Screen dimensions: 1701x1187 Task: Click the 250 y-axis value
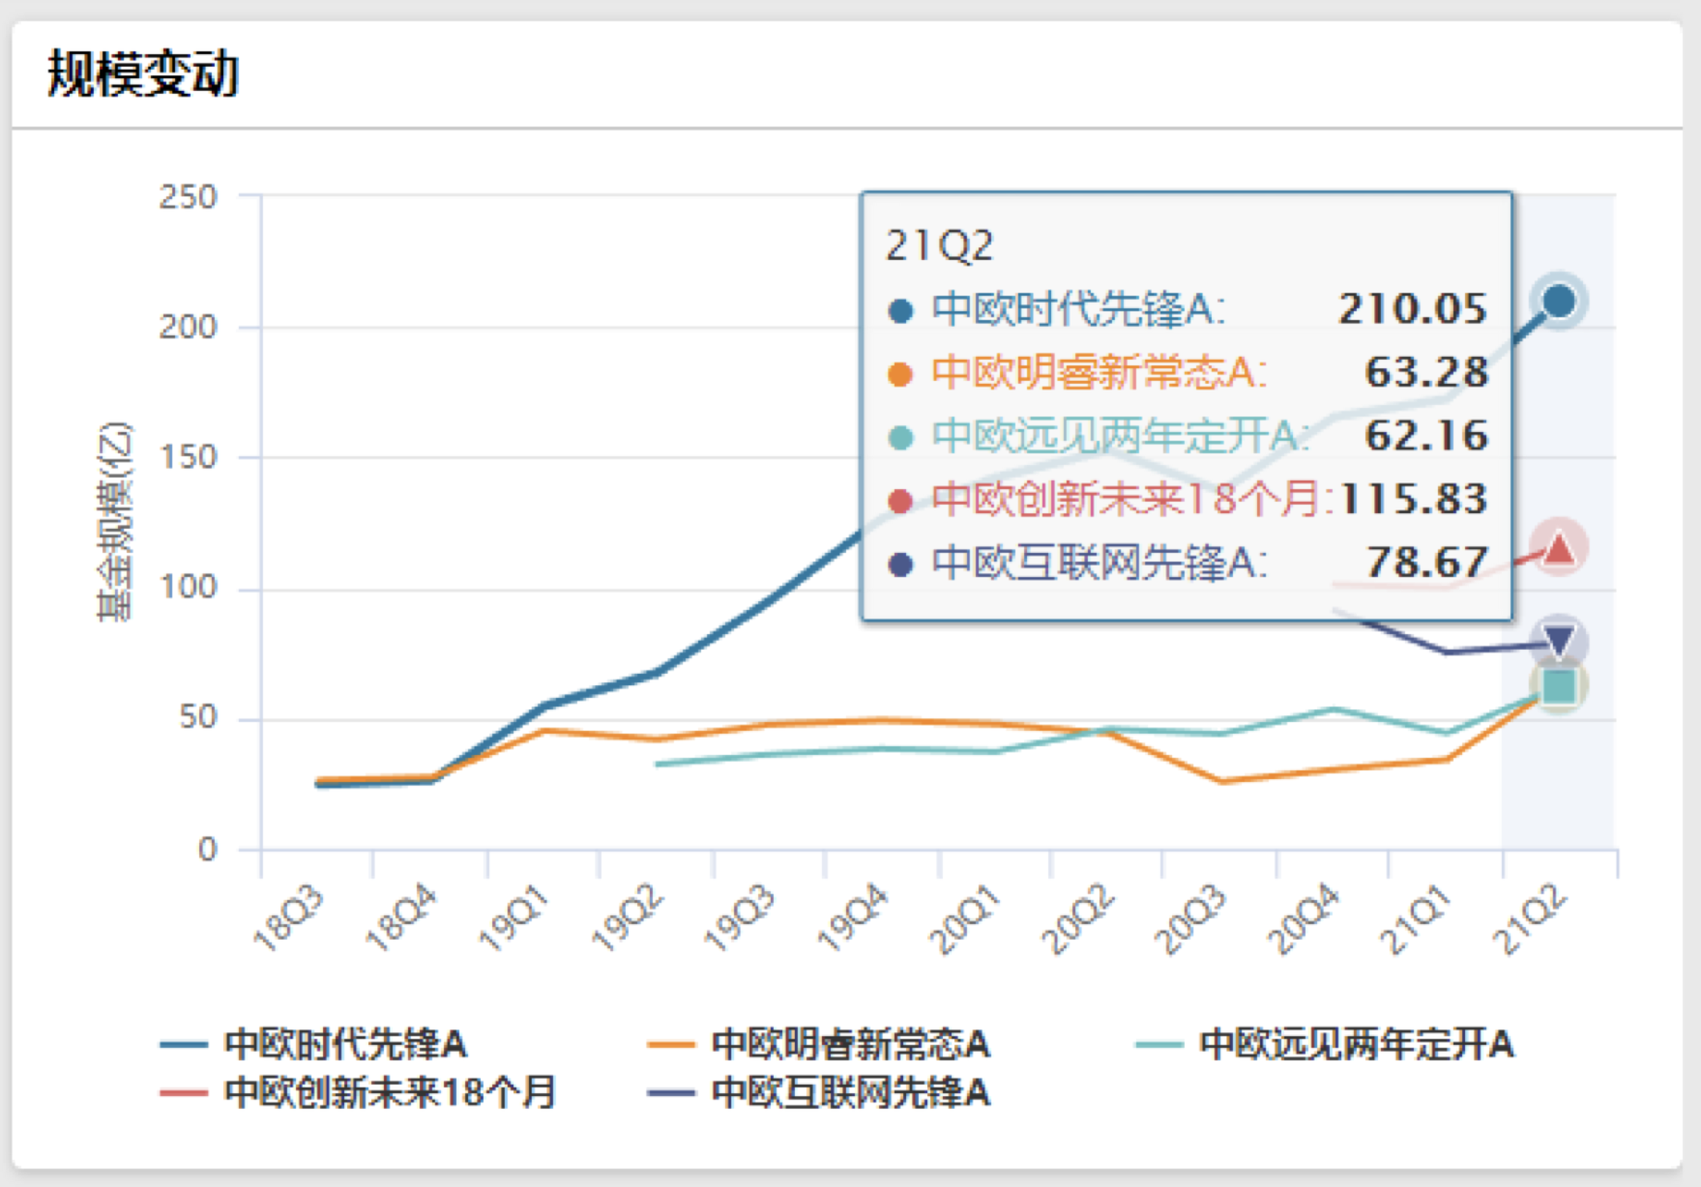pos(189,197)
